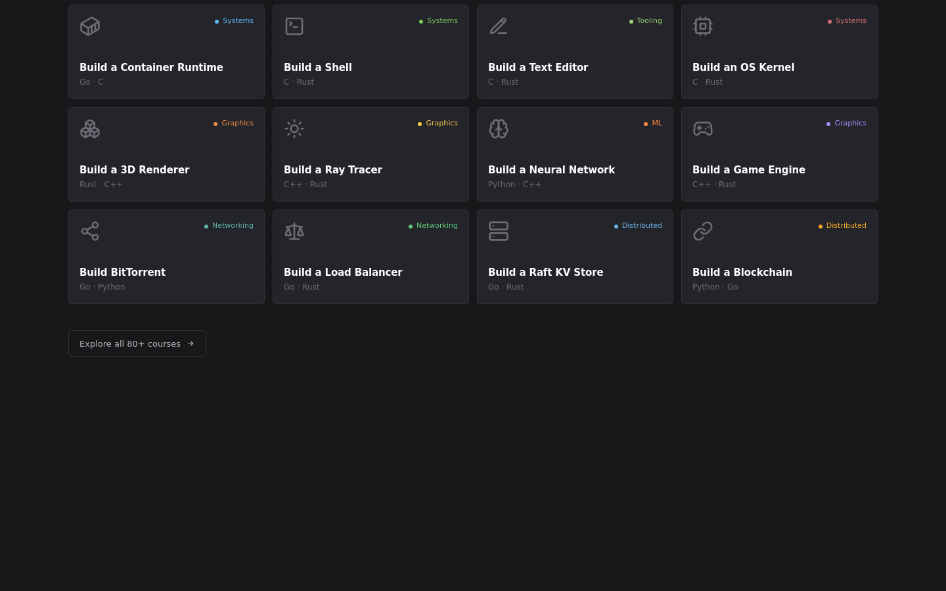
Task: Click "C++ · Rust" languages under Game Engine
Action: pyautogui.click(x=714, y=185)
